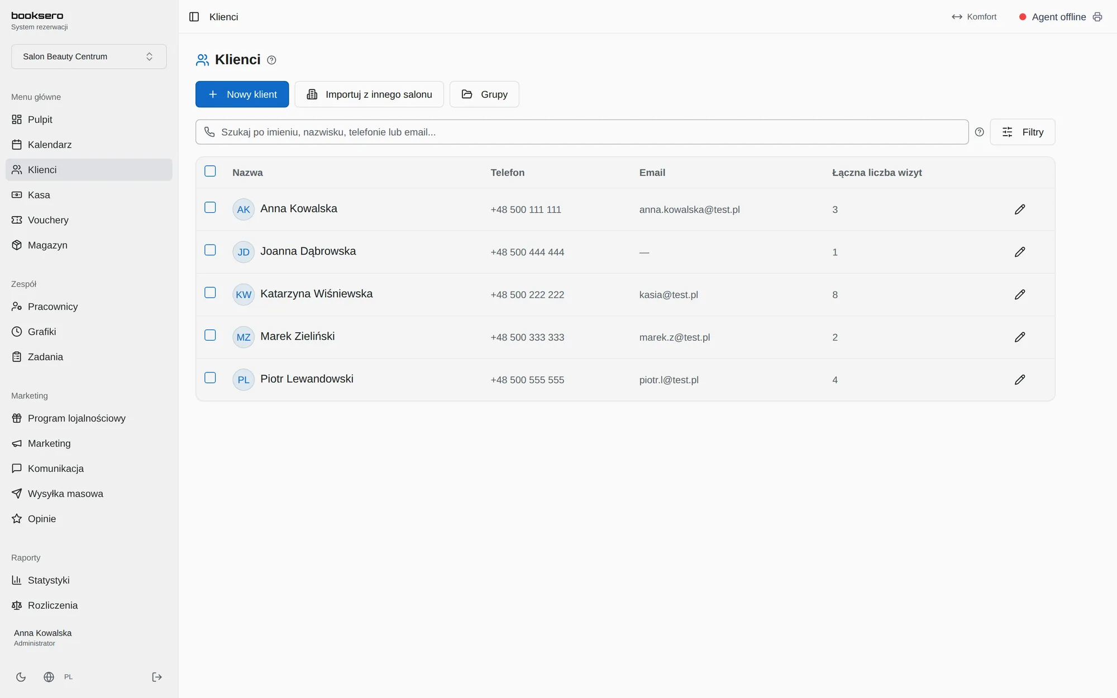This screenshot has width=1117, height=698.
Task: Open Magazyn in the sidebar
Action: tap(89, 245)
